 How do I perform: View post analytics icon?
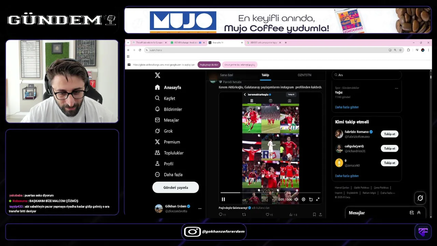click(291, 215)
